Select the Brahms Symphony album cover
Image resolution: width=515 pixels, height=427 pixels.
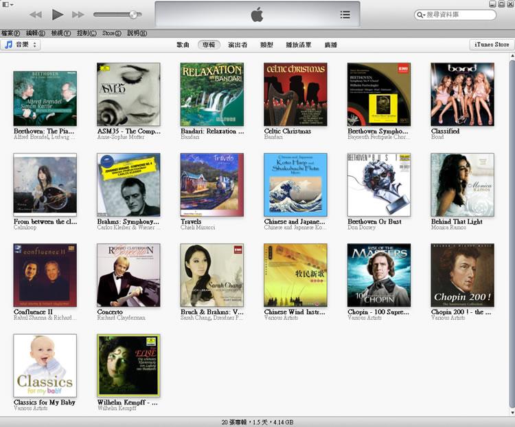click(x=128, y=185)
